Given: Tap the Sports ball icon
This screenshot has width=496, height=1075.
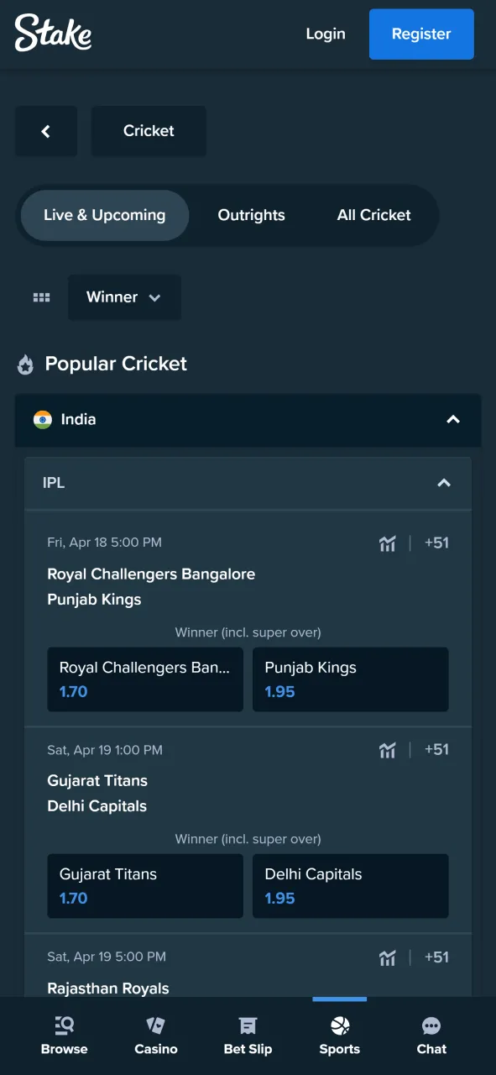Looking at the screenshot, I should [x=339, y=1035].
